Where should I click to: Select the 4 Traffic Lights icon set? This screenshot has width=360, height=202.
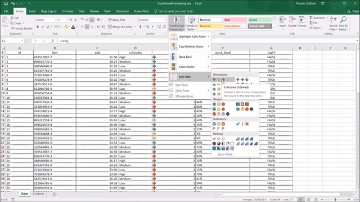245,109
